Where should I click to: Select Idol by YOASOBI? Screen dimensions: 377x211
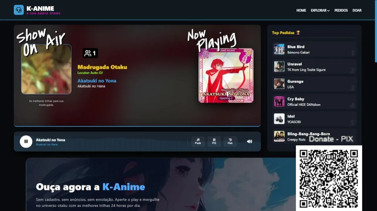314,119
